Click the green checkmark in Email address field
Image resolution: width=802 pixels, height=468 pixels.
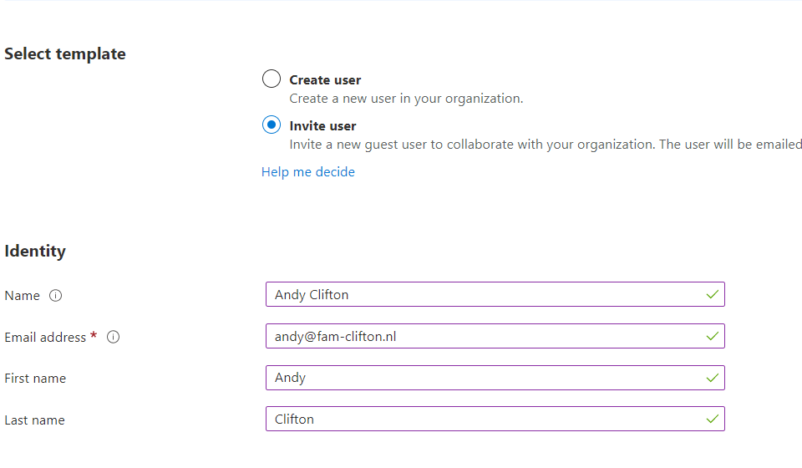click(x=712, y=336)
